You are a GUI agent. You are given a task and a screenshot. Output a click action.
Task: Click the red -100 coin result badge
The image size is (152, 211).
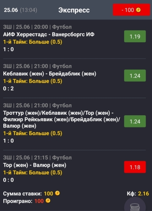point(131,10)
